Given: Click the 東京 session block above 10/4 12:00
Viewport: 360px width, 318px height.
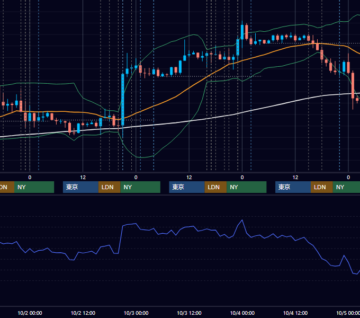Looking at the screenshot, I should coord(293,187).
